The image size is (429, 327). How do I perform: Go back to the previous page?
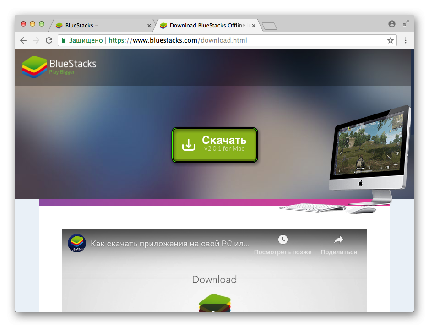click(x=23, y=40)
